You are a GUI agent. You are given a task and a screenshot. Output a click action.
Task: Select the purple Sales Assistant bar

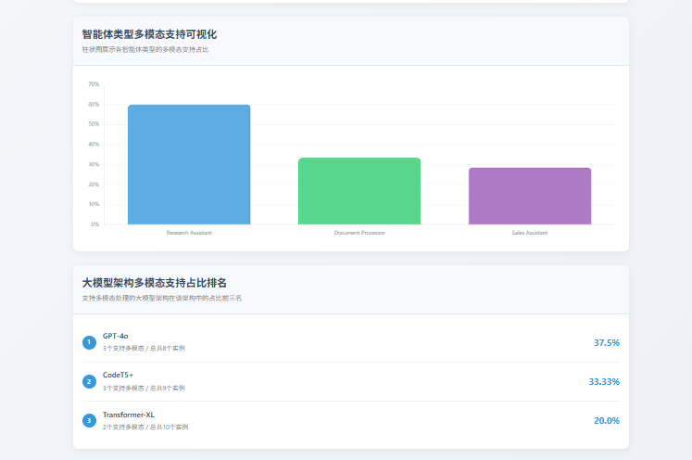[530, 196]
